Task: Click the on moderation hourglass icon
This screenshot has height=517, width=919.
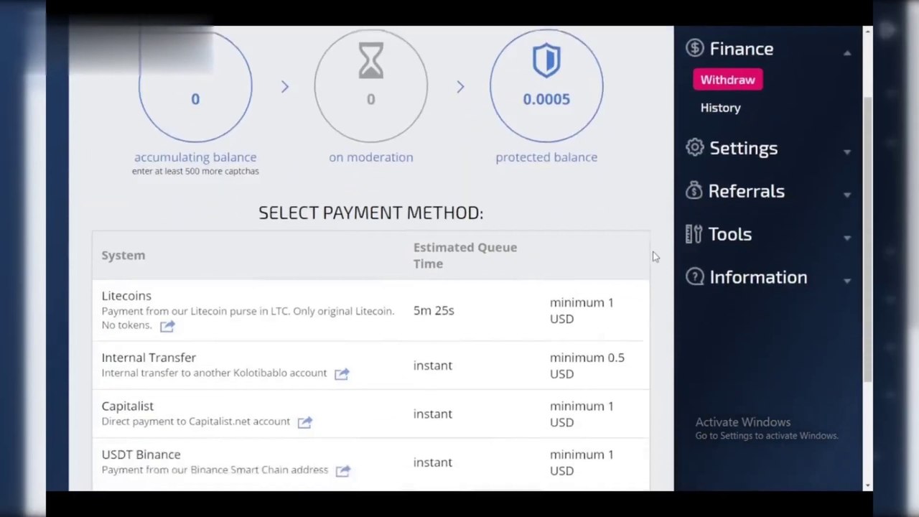Action: [x=370, y=61]
